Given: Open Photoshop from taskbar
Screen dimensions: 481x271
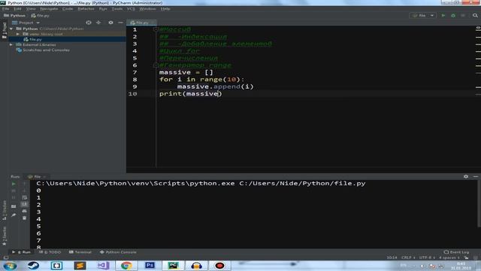Looking at the screenshot, I should [x=150, y=266].
